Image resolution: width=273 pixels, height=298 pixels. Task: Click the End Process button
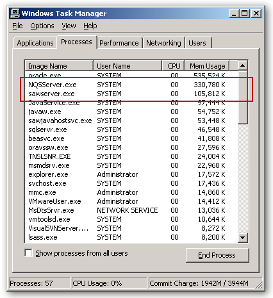click(217, 255)
